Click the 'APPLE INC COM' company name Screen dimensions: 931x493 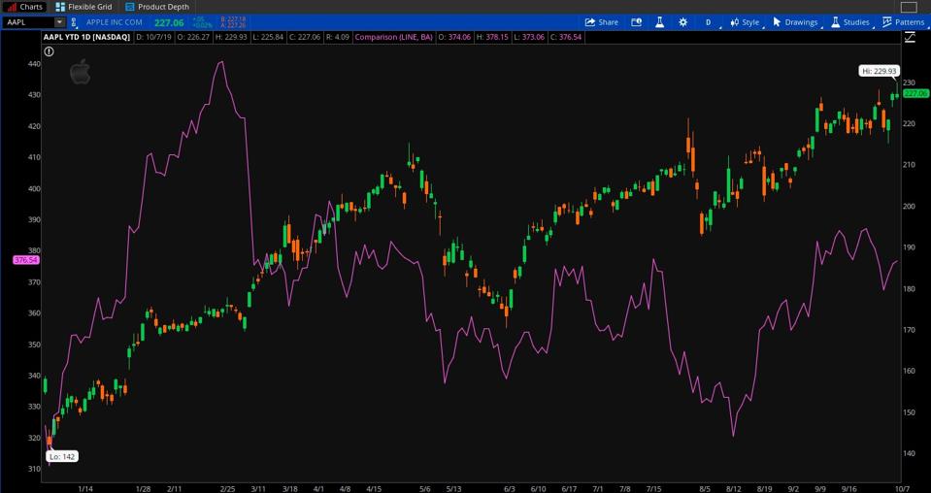tap(115, 22)
